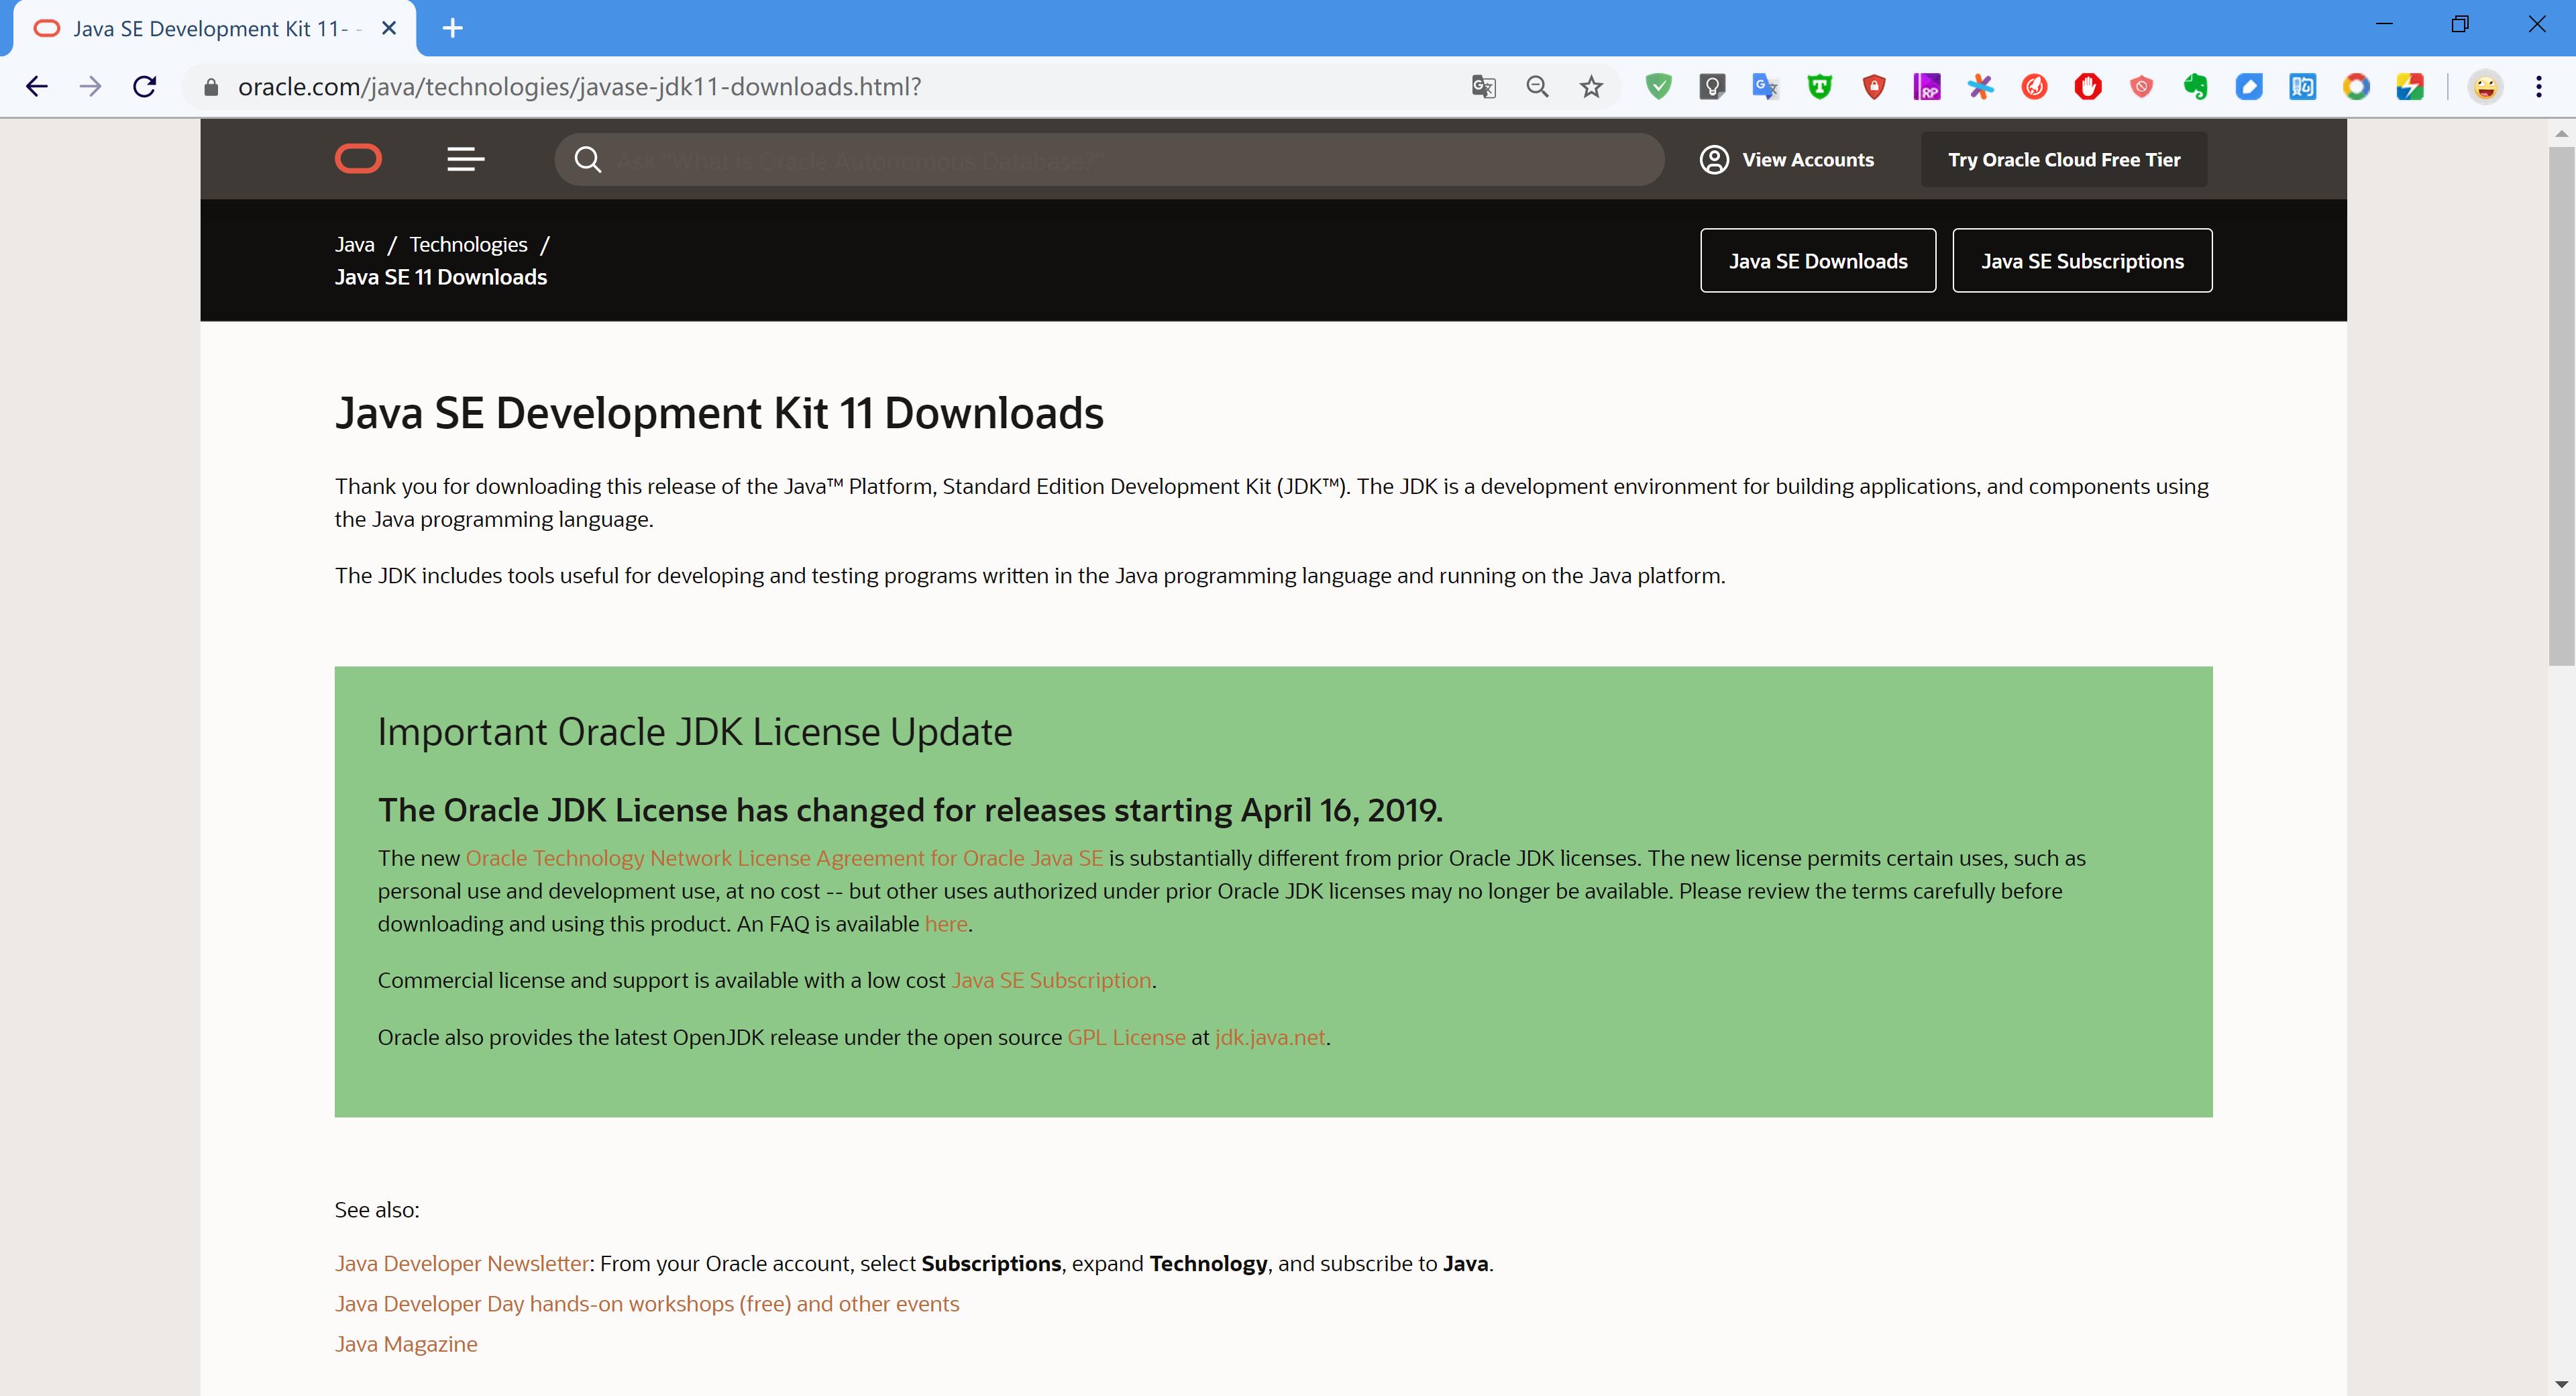Open Oracle Technology Network License Agreement link
This screenshot has width=2576, height=1396.
pyautogui.click(x=784, y=858)
